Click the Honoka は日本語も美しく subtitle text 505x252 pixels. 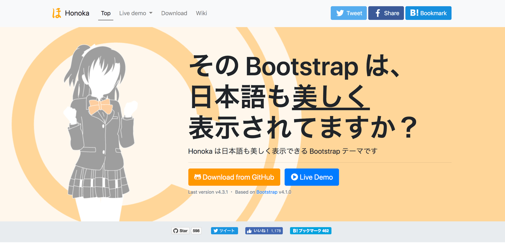283,151
